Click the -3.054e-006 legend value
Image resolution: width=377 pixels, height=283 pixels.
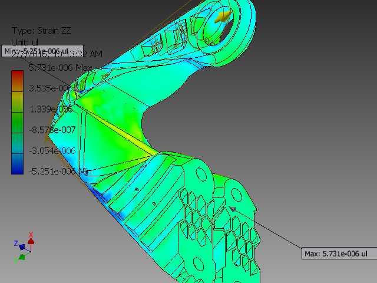52,151
